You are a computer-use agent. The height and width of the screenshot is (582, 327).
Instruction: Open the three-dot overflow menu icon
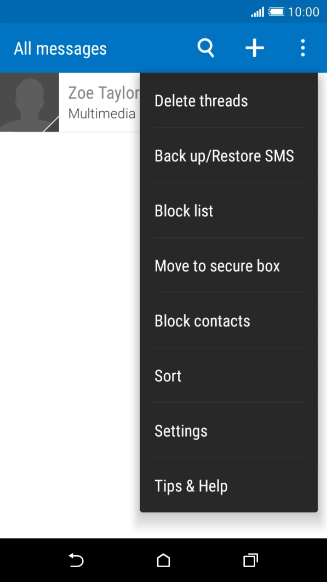click(302, 48)
